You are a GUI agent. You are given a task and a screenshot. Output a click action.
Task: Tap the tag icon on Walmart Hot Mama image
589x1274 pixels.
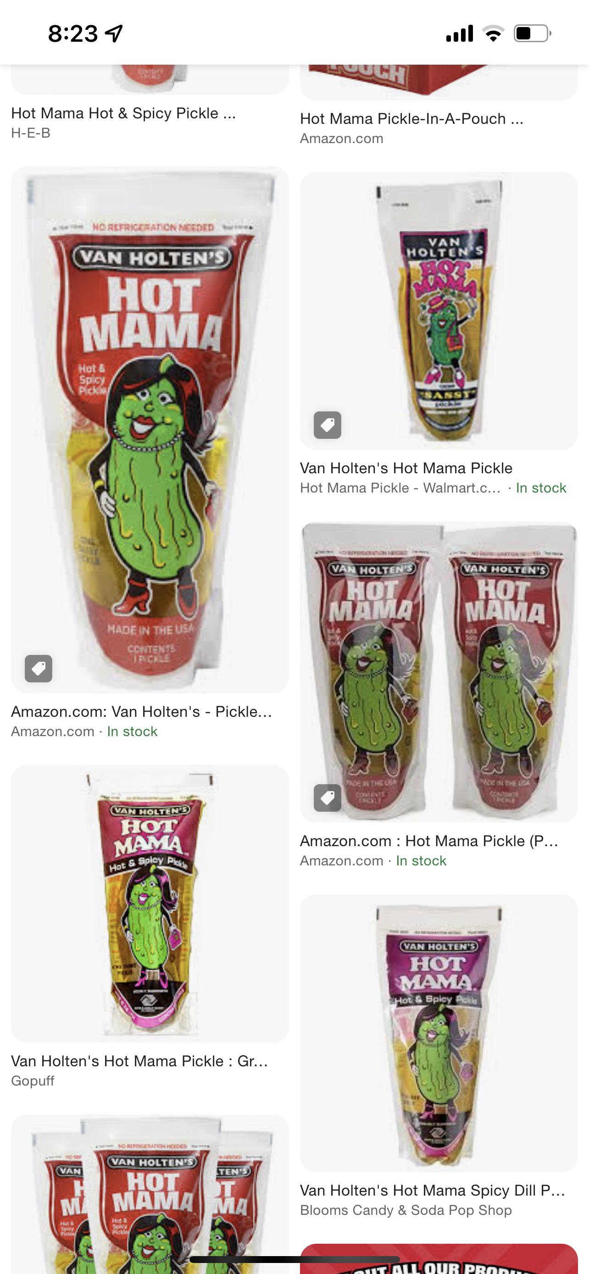click(328, 425)
